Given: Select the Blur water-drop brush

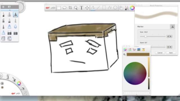Looking at the screenshot, I should click(x=15, y=27).
